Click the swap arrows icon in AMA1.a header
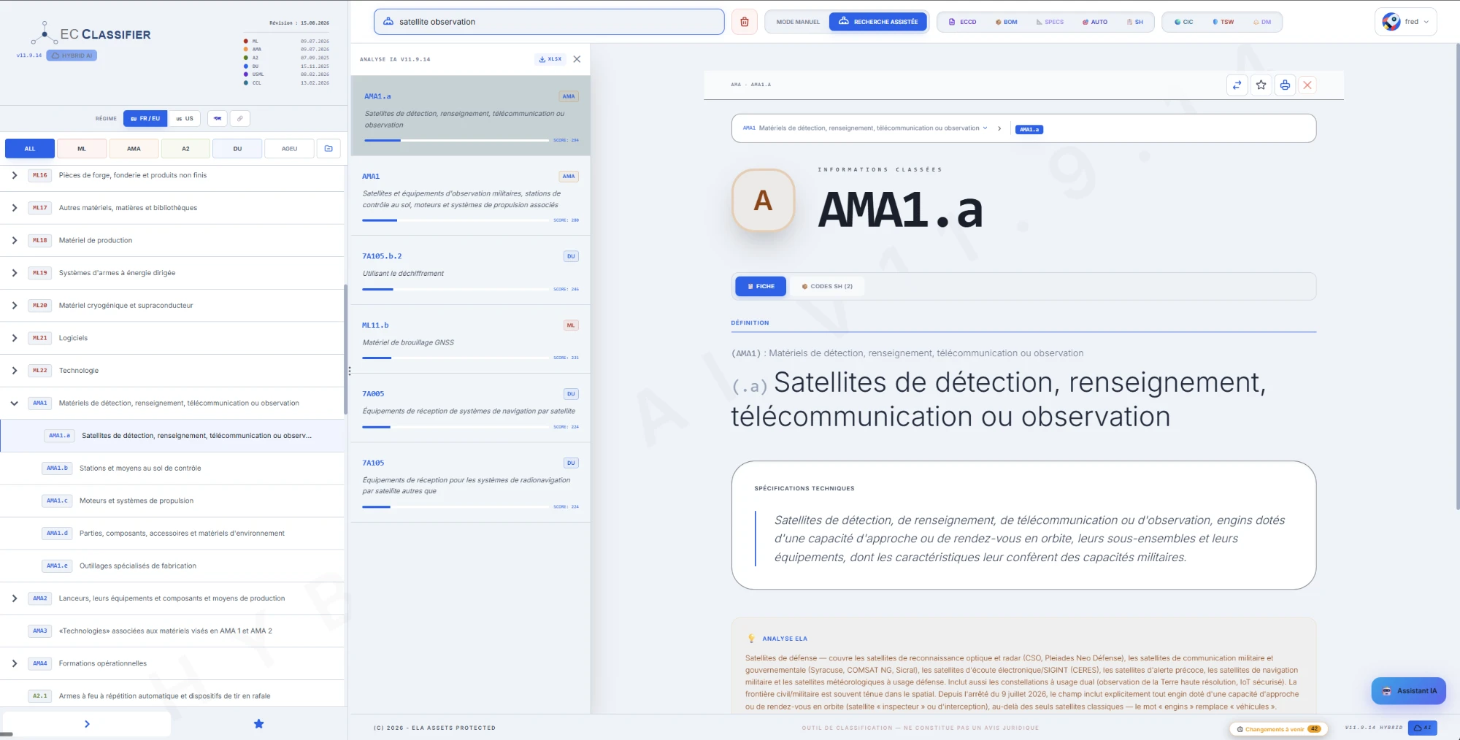Screen dimensions: 1460x740 point(1237,85)
